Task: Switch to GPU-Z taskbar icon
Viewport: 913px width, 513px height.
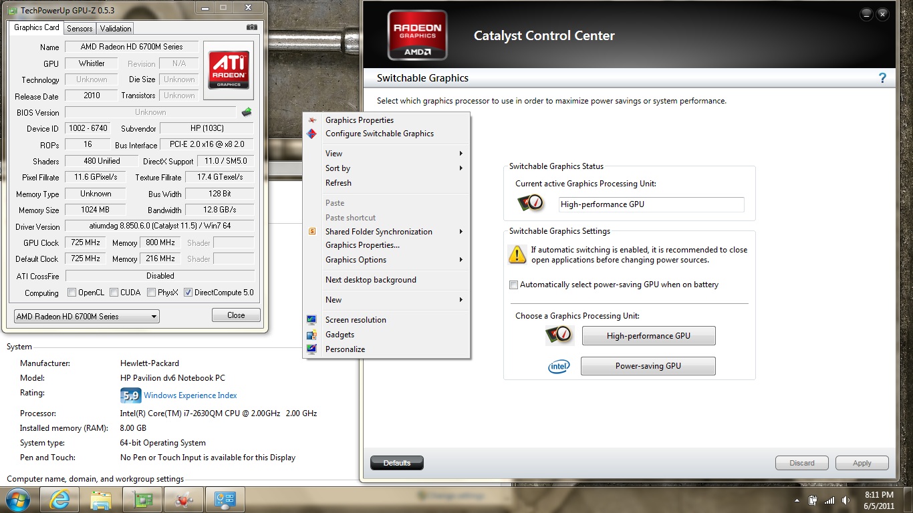Action: tap(142, 500)
